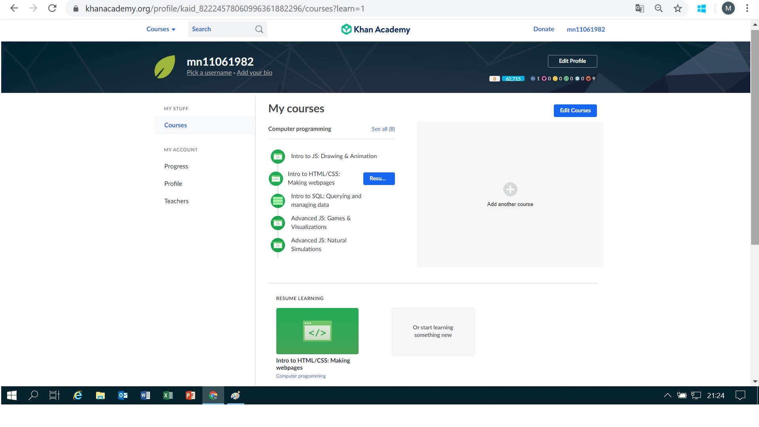Click the Advanced JS: Natural Simulations icon
Screen dimensions: 759x427
click(278, 245)
